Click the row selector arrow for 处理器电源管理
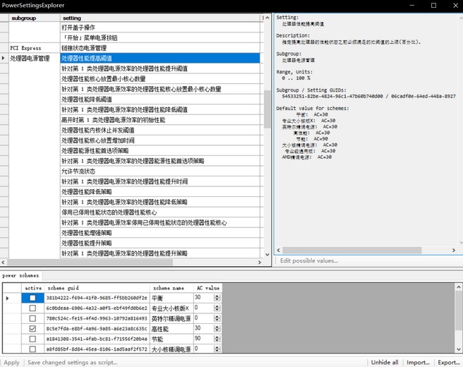463x367 pixels. [4, 59]
